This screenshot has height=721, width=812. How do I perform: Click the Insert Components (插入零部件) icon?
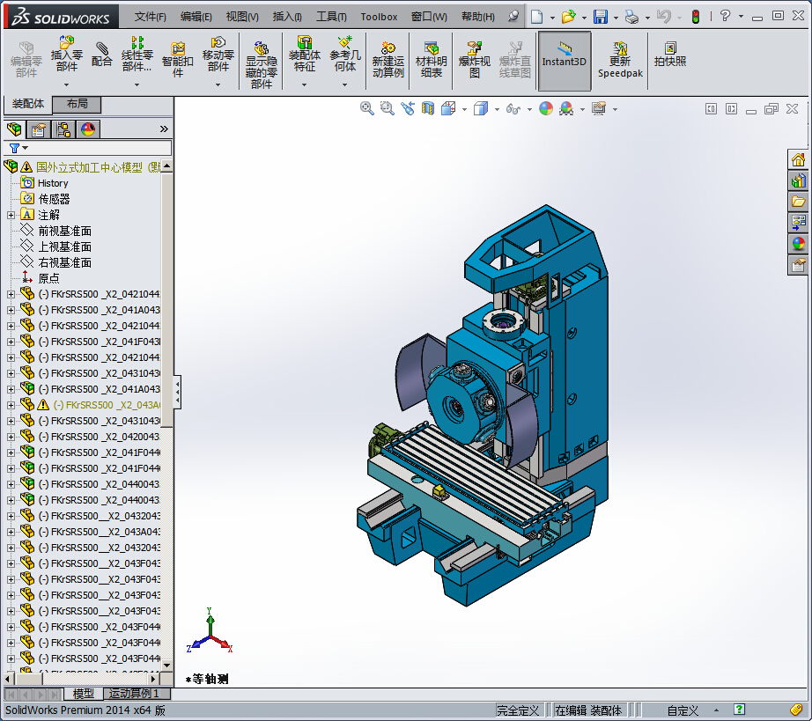pos(66,55)
